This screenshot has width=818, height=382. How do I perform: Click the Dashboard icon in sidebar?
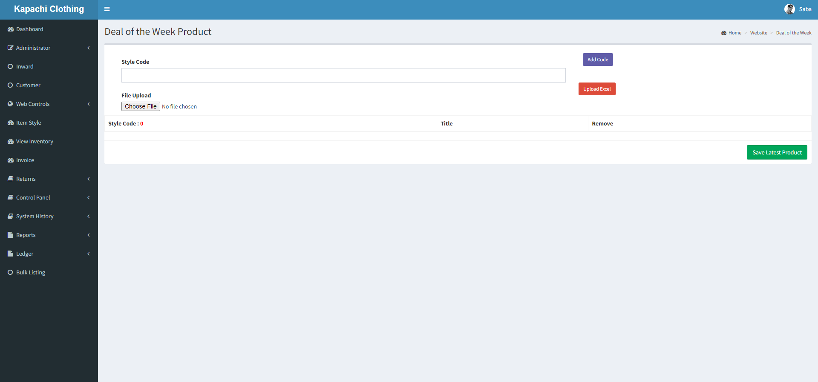coord(11,29)
